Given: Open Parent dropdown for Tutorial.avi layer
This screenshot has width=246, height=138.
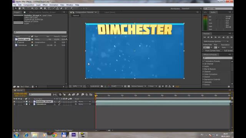Looking at the screenshot, I should [x=85, y=104].
